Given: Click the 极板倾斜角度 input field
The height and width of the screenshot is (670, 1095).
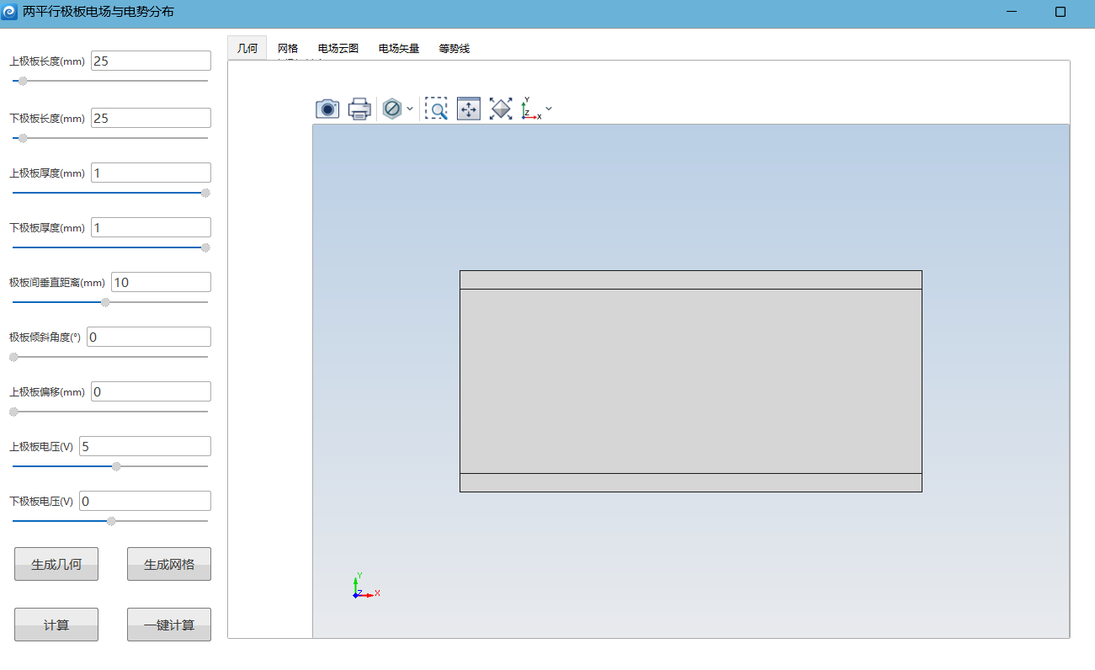Looking at the screenshot, I should point(149,337).
